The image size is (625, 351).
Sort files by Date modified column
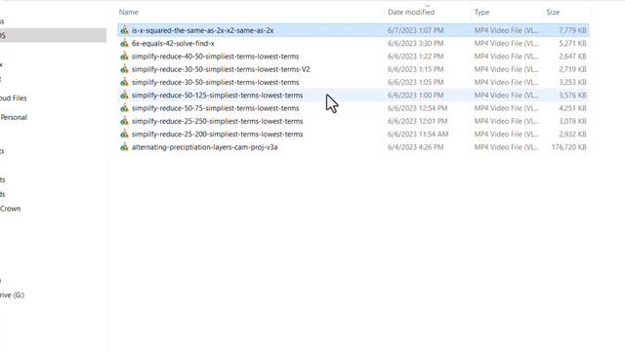coord(411,13)
